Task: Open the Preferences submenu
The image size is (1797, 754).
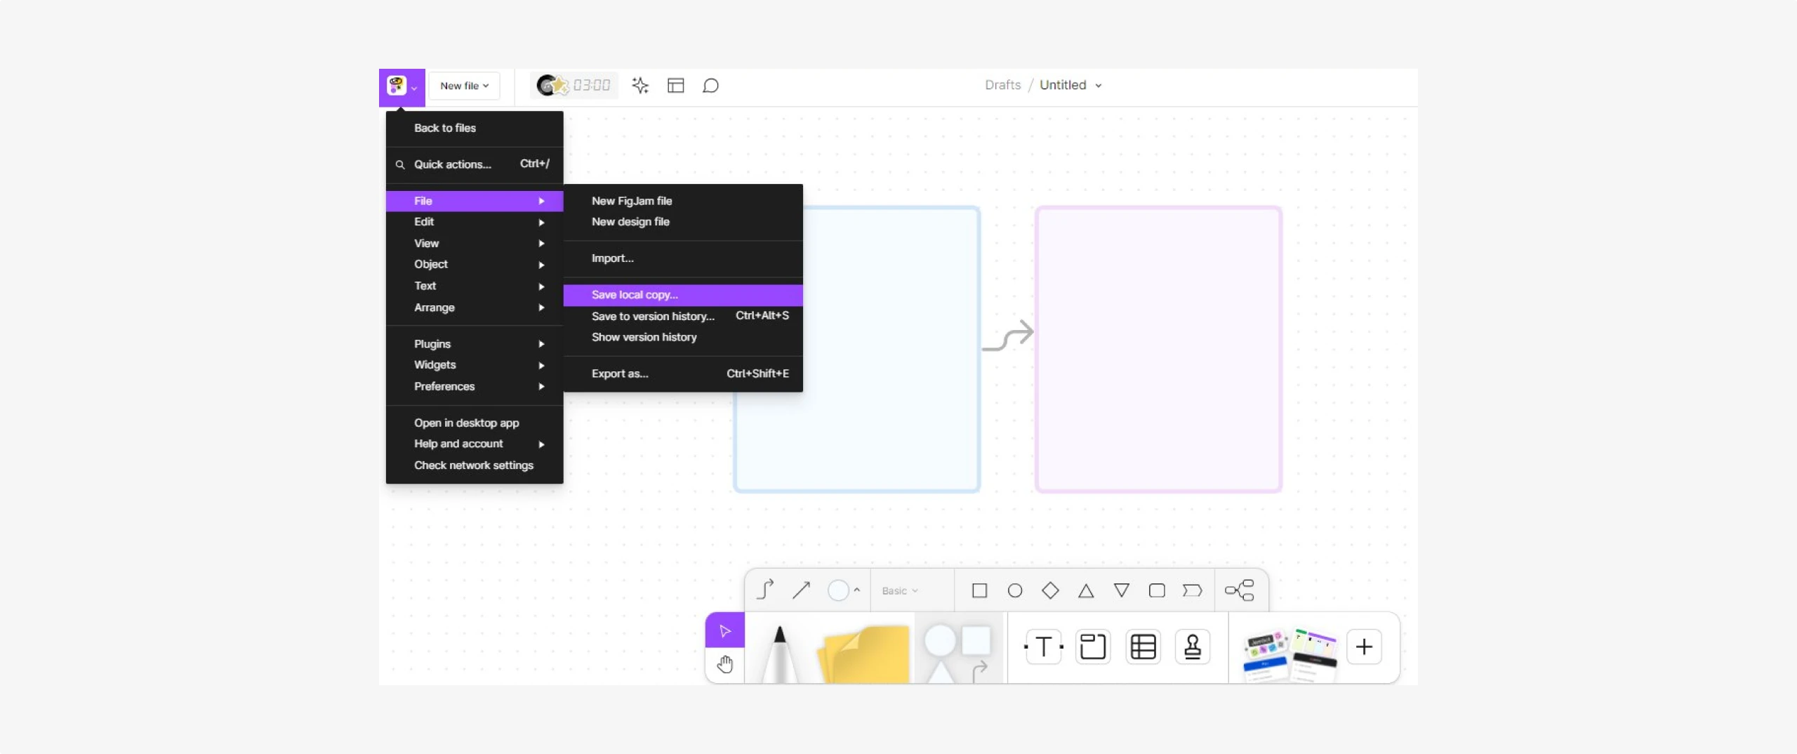Action: point(475,387)
